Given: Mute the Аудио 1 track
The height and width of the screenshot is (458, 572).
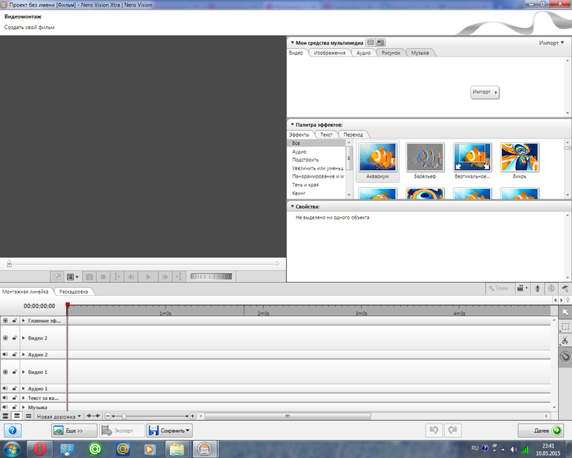Looking at the screenshot, I should pos(6,388).
